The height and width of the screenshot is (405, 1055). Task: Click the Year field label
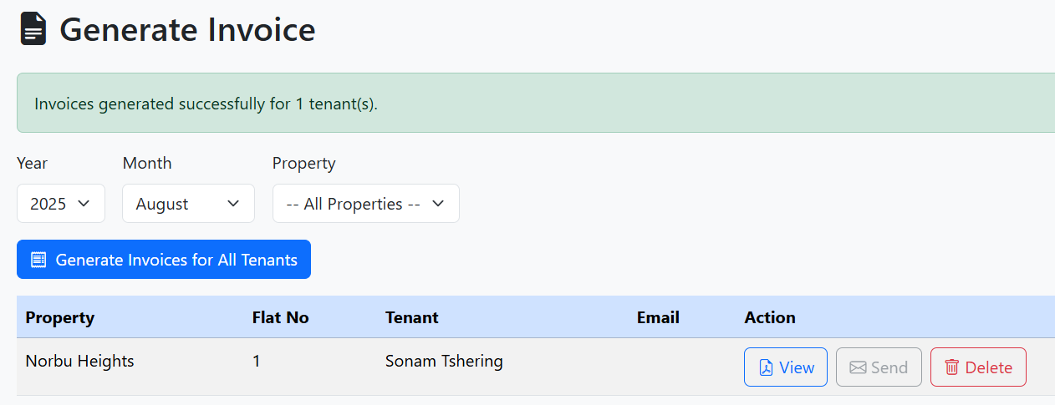(x=33, y=163)
